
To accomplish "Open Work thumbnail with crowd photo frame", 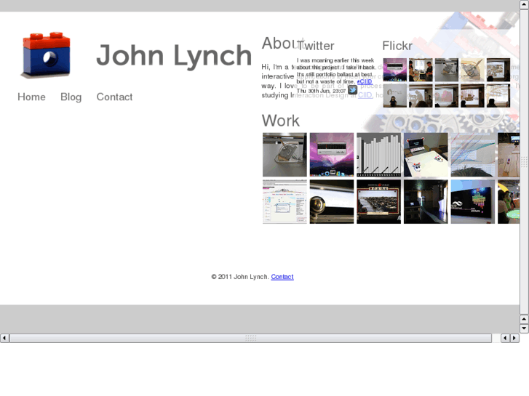I will pos(379,201).
